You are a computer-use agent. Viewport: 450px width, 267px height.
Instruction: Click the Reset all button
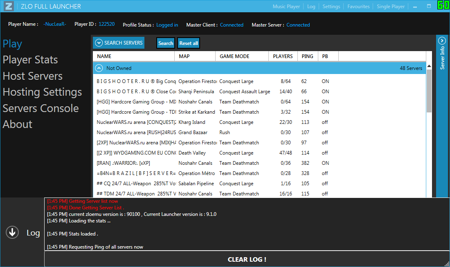(189, 43)
